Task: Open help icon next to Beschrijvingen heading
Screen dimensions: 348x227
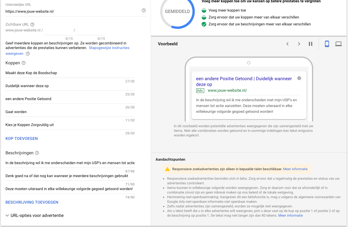Action: point(37,153)
